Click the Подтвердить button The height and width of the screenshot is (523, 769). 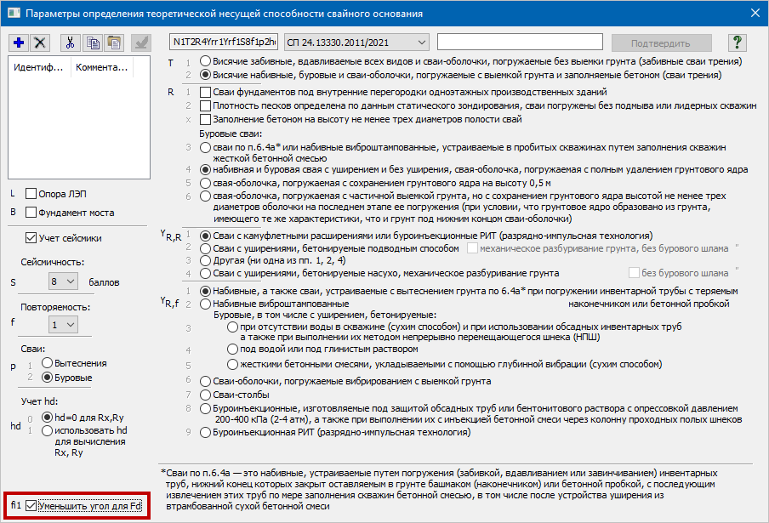pos(661,43)
